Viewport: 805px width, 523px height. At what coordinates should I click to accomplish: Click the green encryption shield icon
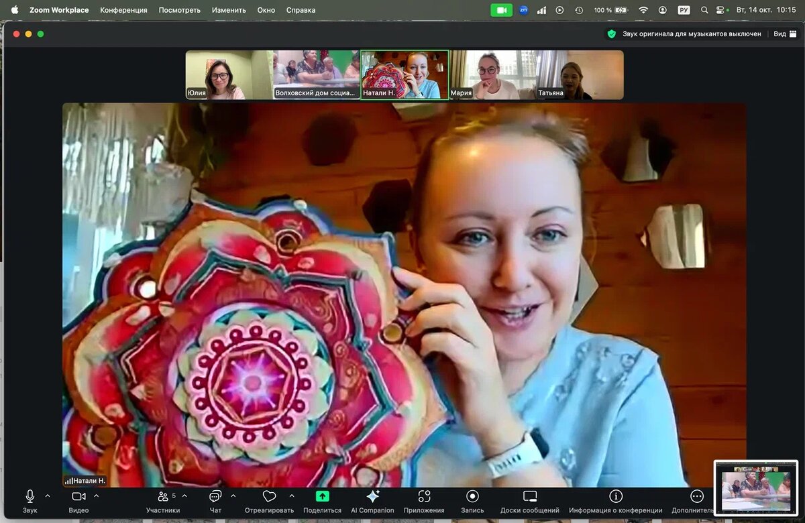point(612,34)
